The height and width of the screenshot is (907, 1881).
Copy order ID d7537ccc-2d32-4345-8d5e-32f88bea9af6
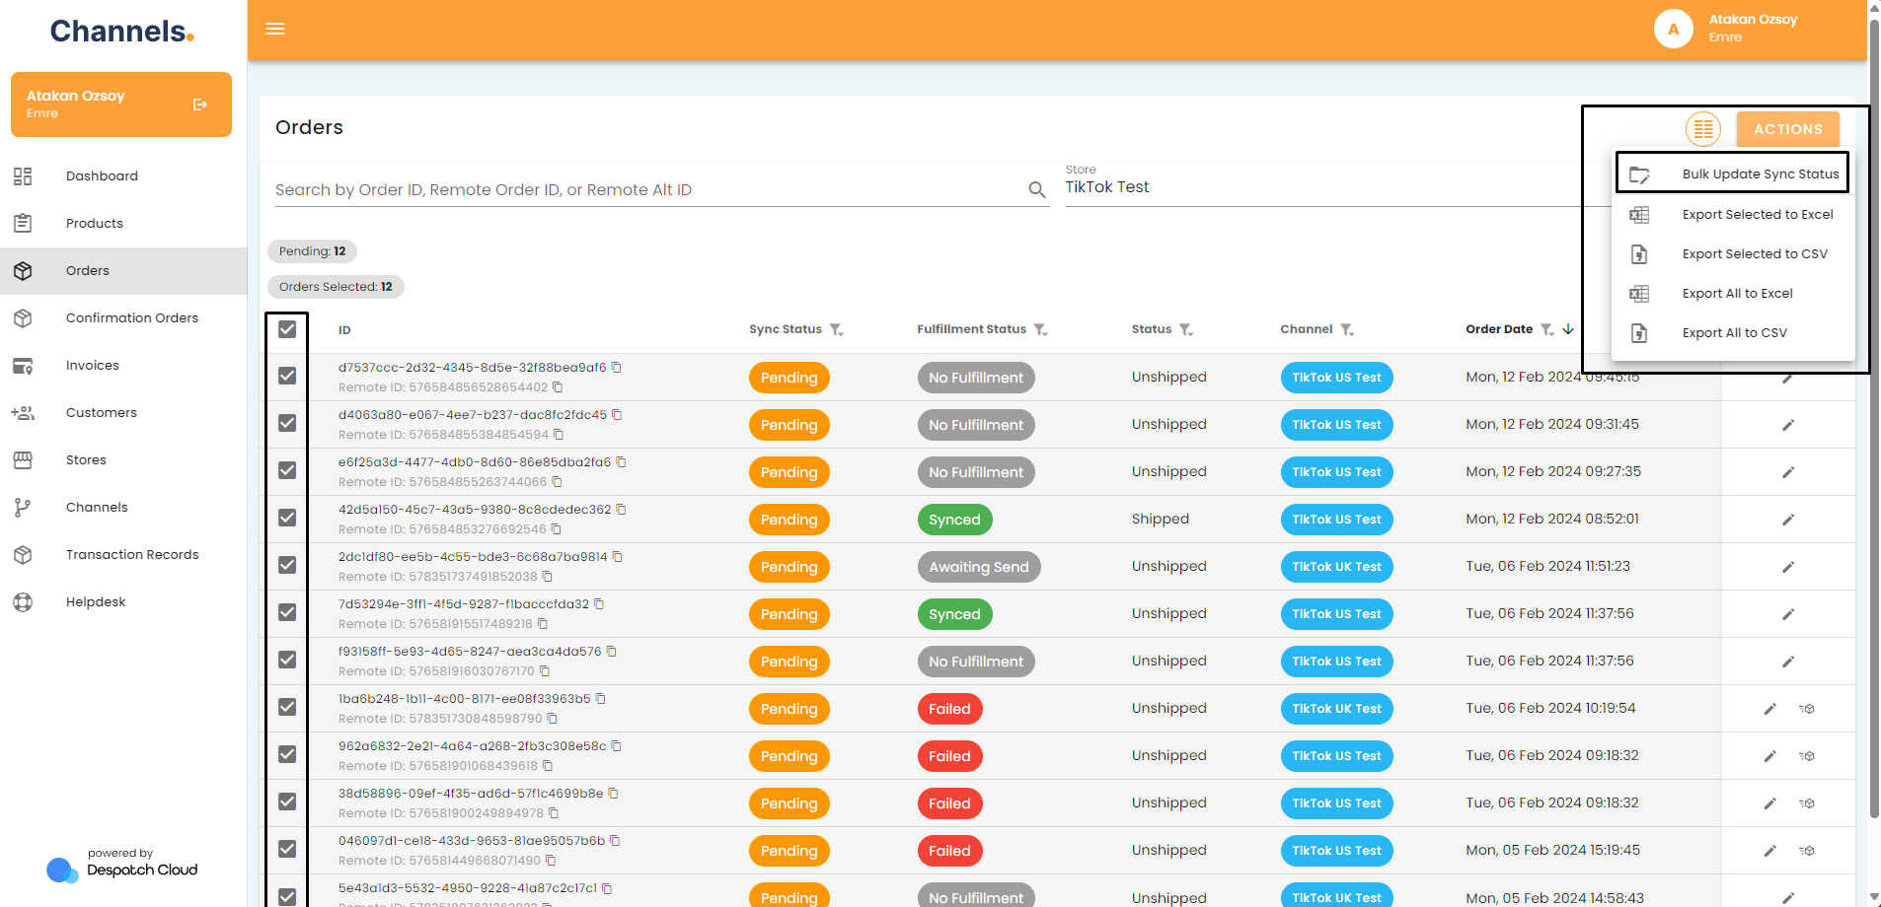tap(617, 367)
